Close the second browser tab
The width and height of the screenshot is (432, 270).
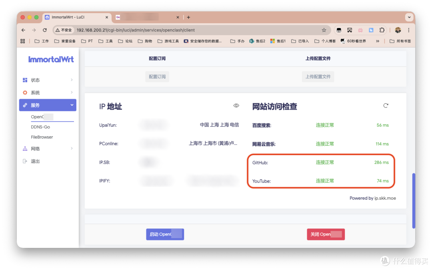tap(178, 17)
